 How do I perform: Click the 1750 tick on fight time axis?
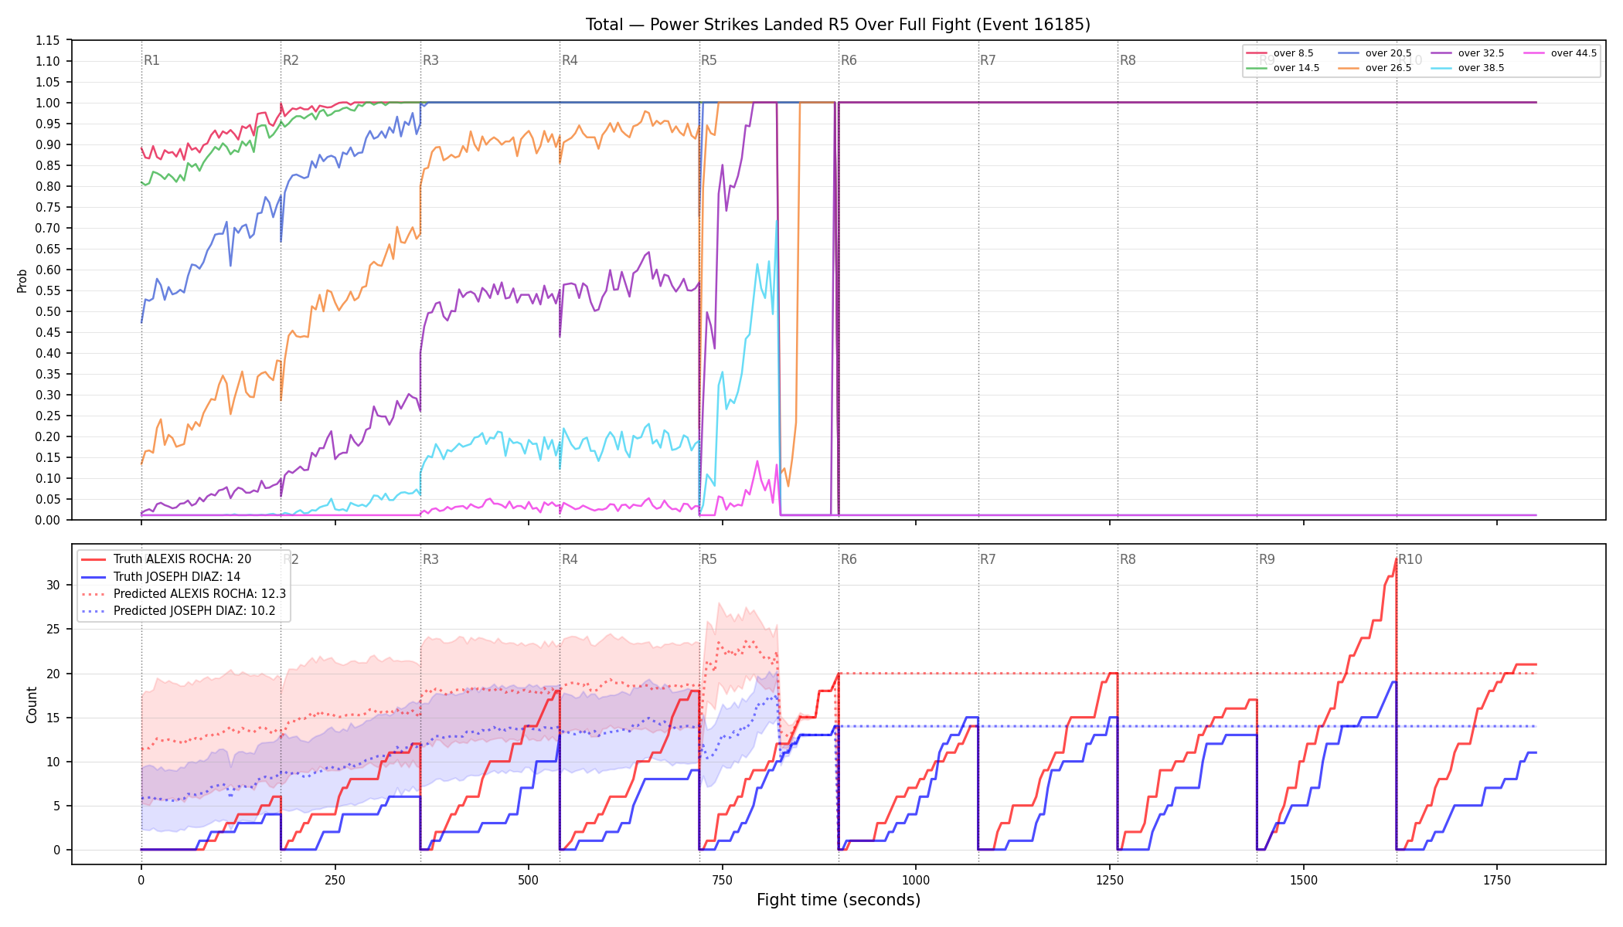click(1497, 880)
